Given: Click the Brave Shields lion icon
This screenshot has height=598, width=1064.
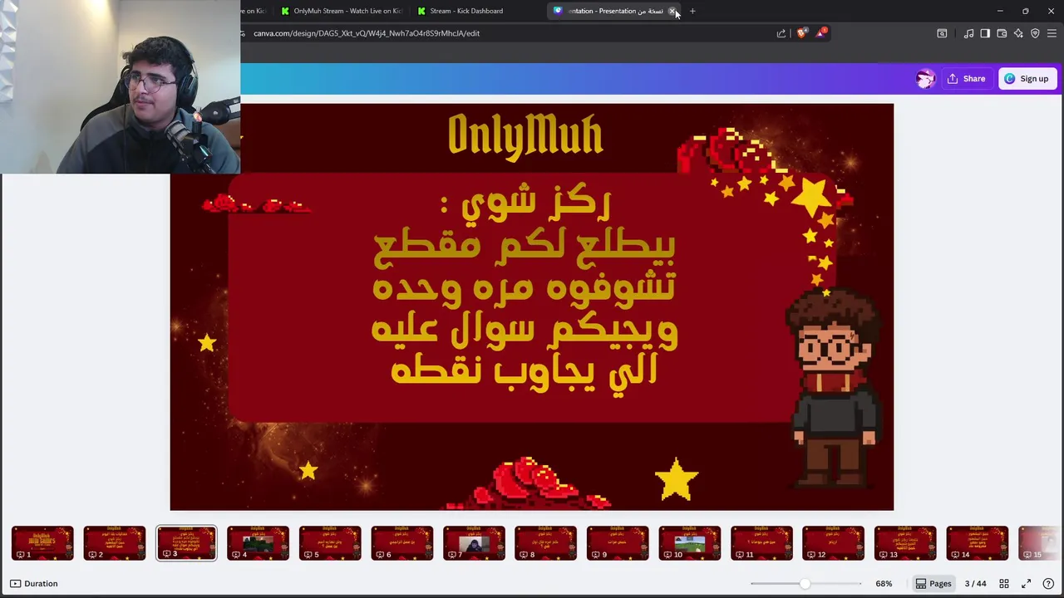Looking at the screenshot, I should point(801,33).
